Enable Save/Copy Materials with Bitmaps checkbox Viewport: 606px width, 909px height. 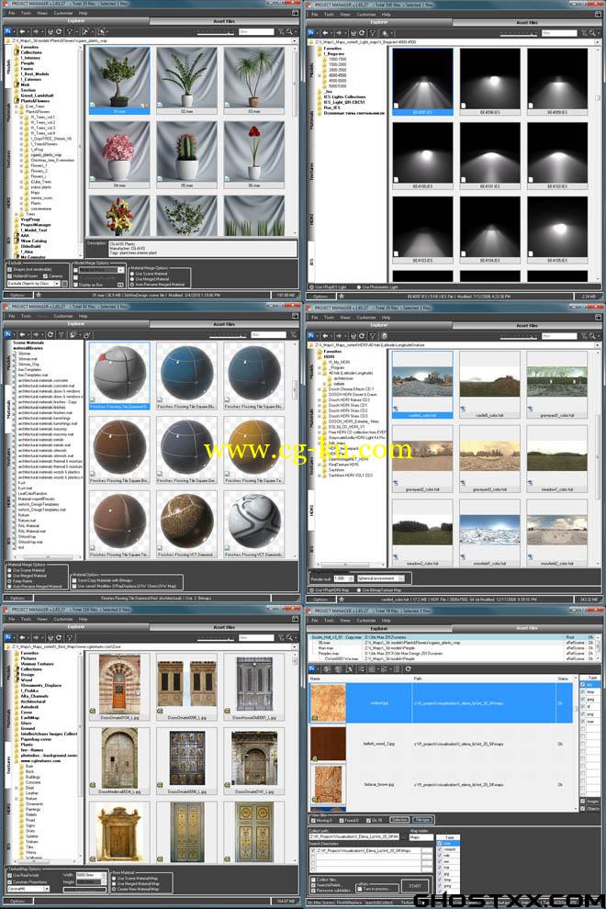point(74,580)
